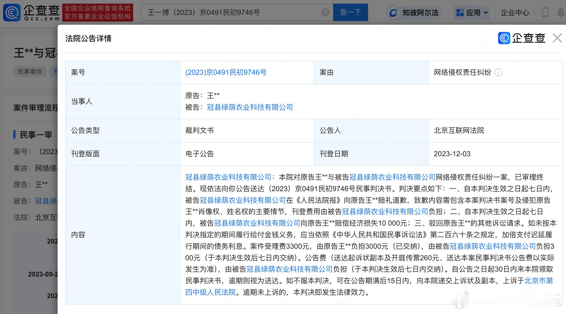Open case number (2023)京0491民初9746号 link
The image size is (566, 314).
pos(226,72)
